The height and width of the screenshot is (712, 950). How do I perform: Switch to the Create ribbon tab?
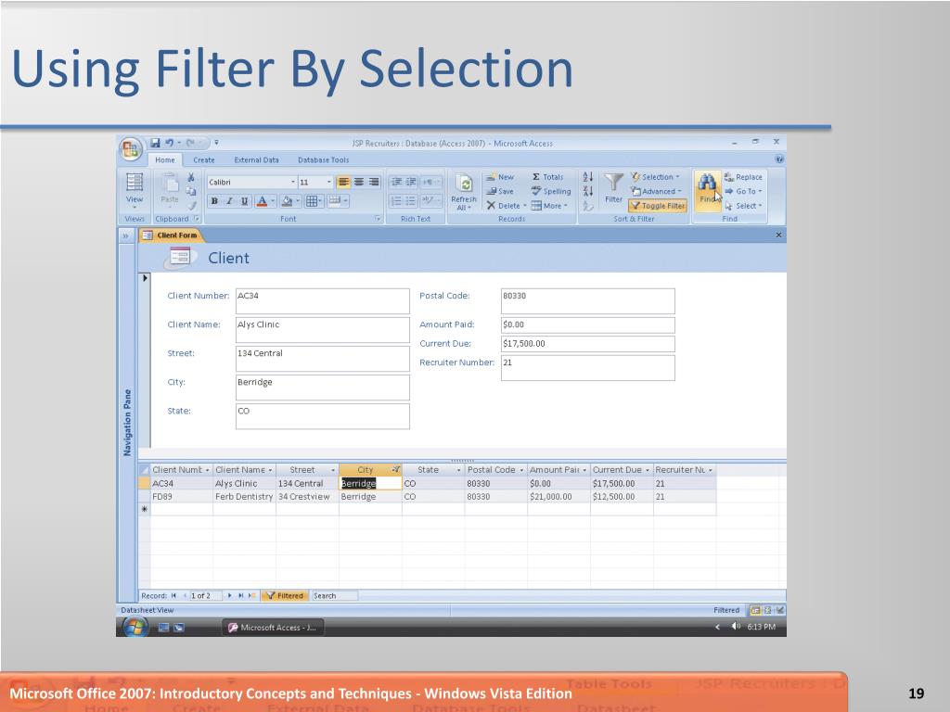203,159
